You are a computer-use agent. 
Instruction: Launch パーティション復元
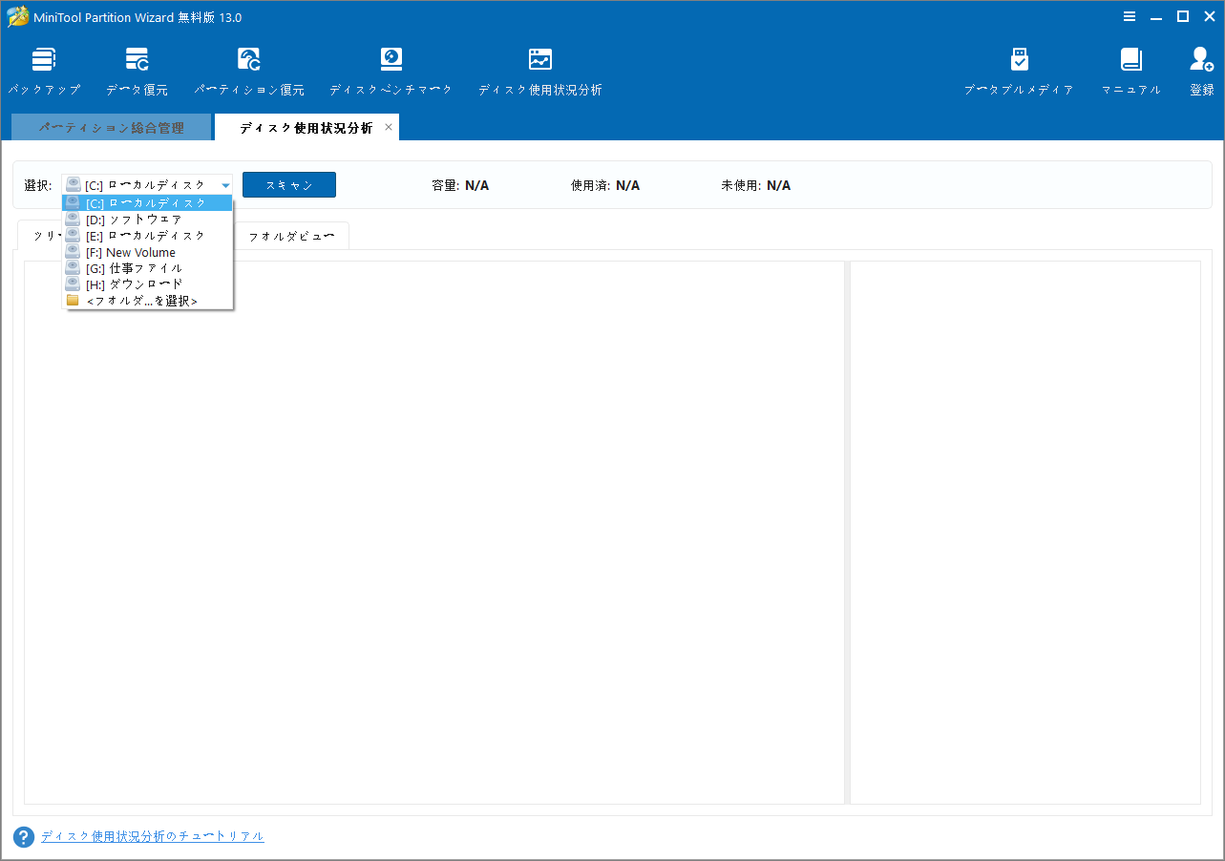coord(248,69)
